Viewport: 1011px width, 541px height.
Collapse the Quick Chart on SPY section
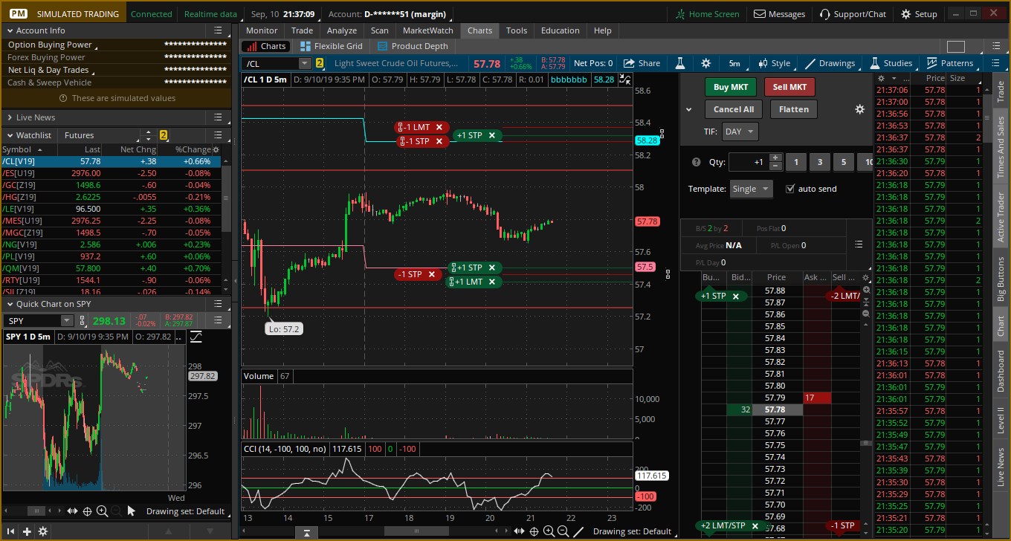9,304
